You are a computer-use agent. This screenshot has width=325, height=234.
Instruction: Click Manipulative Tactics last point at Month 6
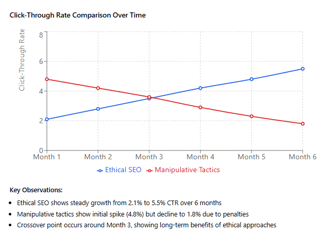pyautogui.click(x=303, y=124)
